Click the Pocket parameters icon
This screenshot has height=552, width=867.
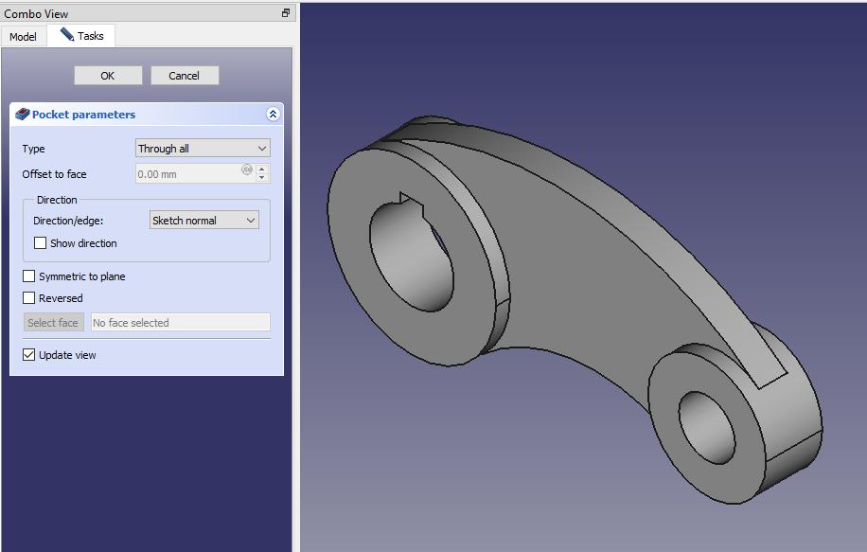(23, 115)
